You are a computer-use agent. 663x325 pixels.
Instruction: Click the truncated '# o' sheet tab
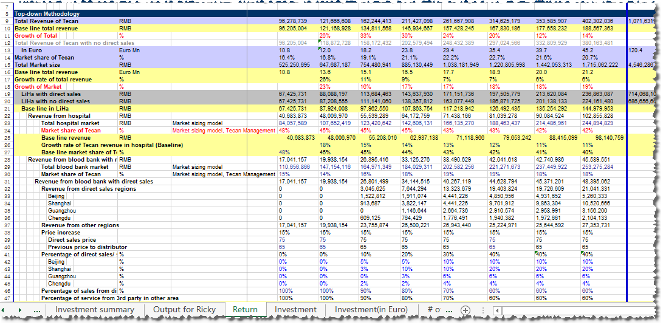[434, 310]
